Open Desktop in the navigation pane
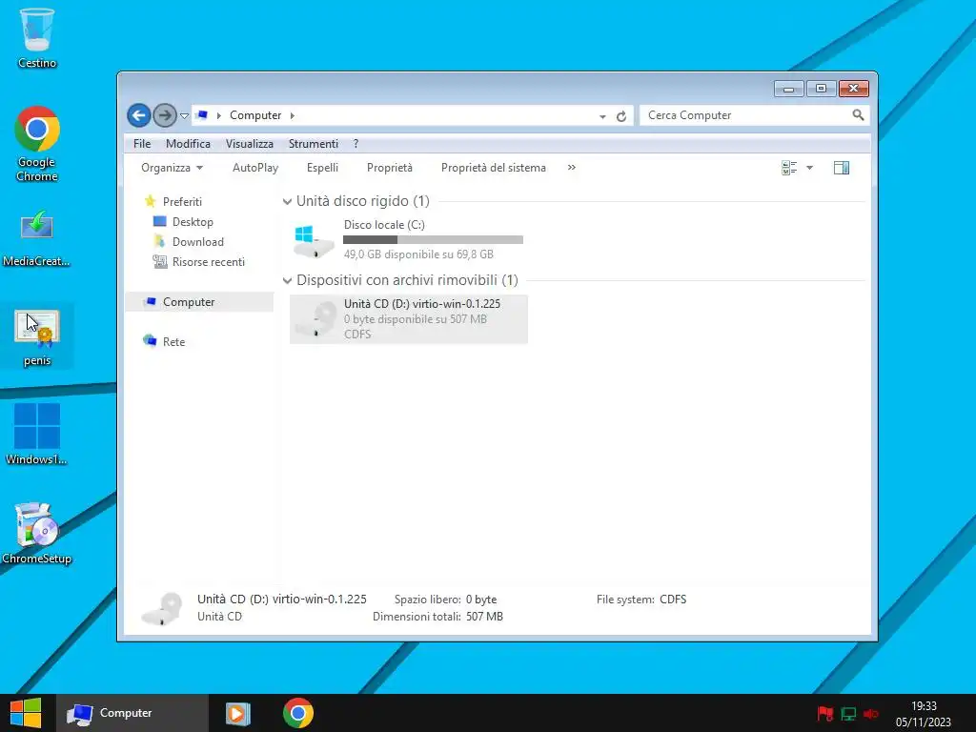The width and height of the screenshot is (976, 732). (193, 221)
